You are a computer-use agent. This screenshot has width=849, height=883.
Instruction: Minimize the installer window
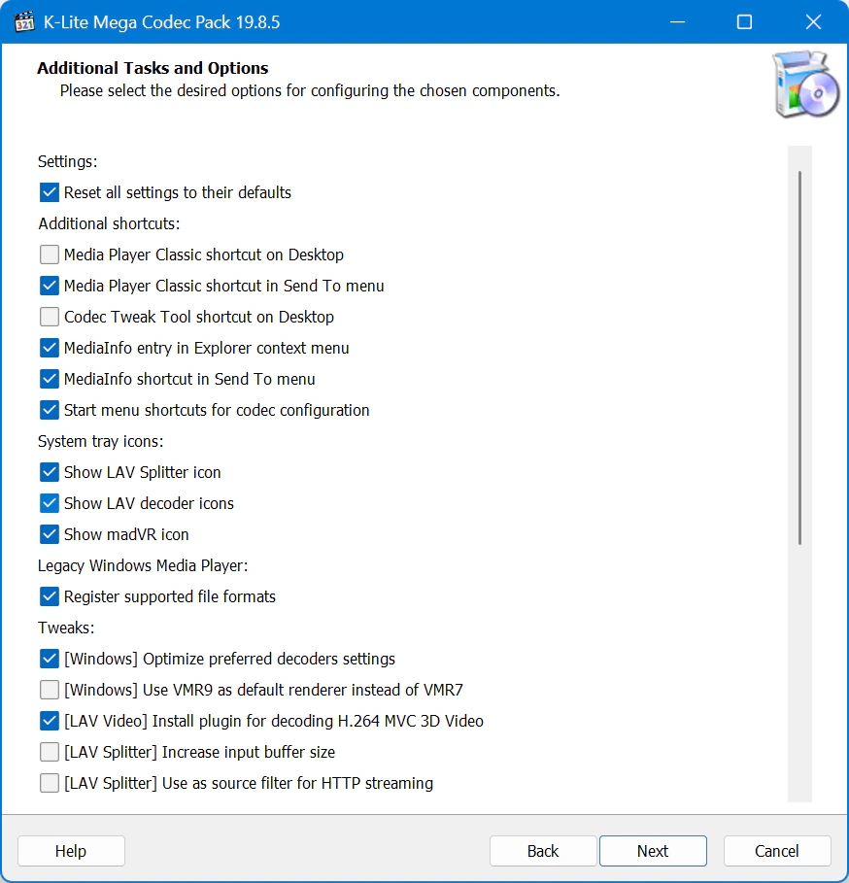[x=677, y=22]
